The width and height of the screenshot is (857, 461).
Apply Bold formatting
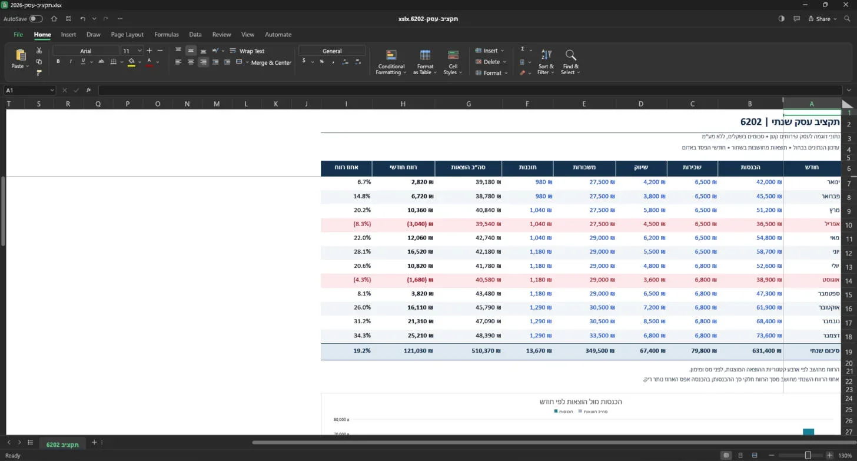click(58, 62)
